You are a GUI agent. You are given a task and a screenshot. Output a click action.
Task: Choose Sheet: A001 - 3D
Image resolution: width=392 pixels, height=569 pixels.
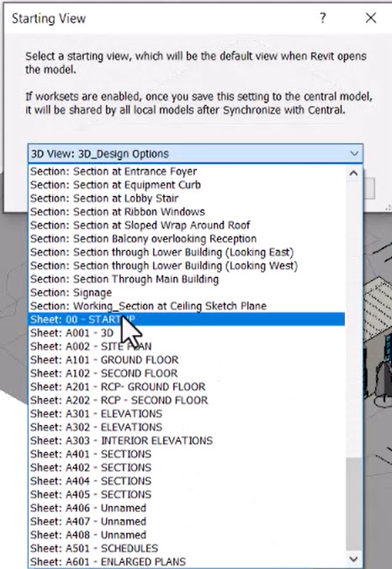pyautogui.click(x=187, y=332)
